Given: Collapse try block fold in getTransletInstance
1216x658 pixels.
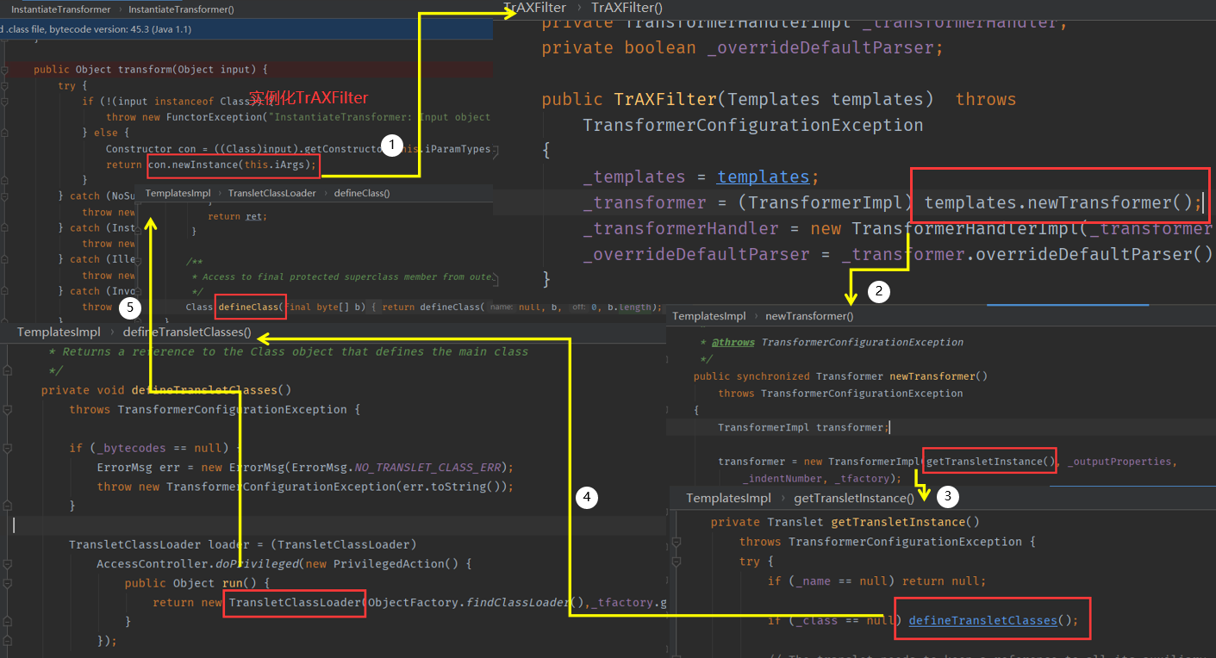Looking at the screenshot, I should pos(677,561).
